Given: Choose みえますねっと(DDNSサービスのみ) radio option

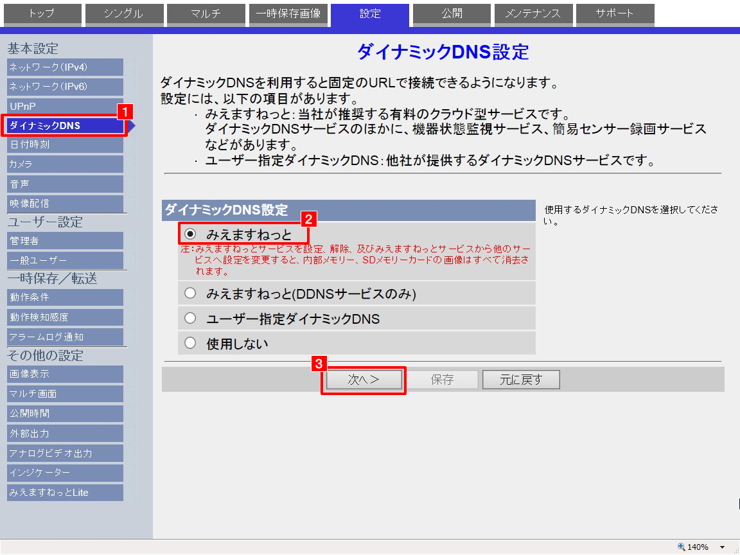Looking at the screenshot, I should (x=190, y=294).
